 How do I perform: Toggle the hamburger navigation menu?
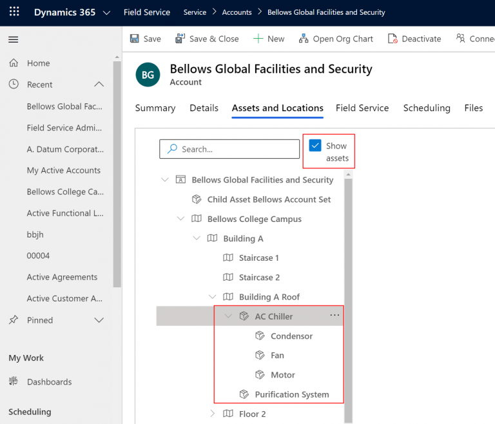(x=14, y=39)
